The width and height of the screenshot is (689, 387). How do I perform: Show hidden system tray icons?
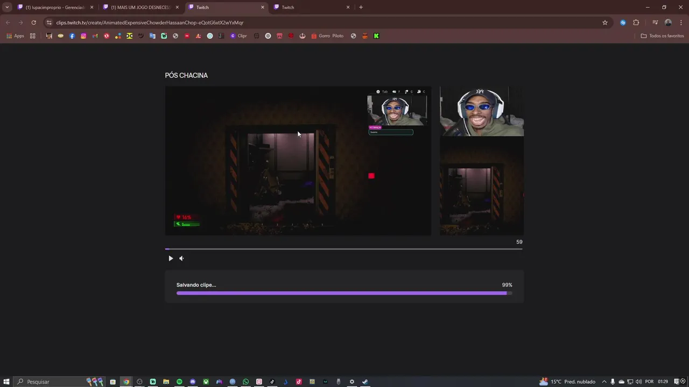click(x=604, y=382)
